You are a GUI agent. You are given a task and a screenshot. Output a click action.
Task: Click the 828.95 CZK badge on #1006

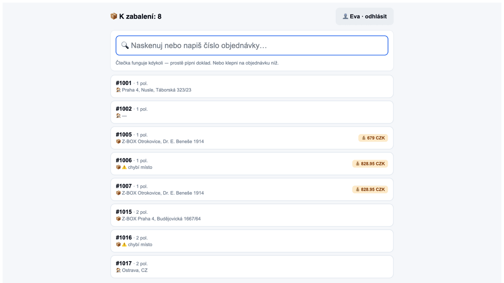tap(370, 164)
